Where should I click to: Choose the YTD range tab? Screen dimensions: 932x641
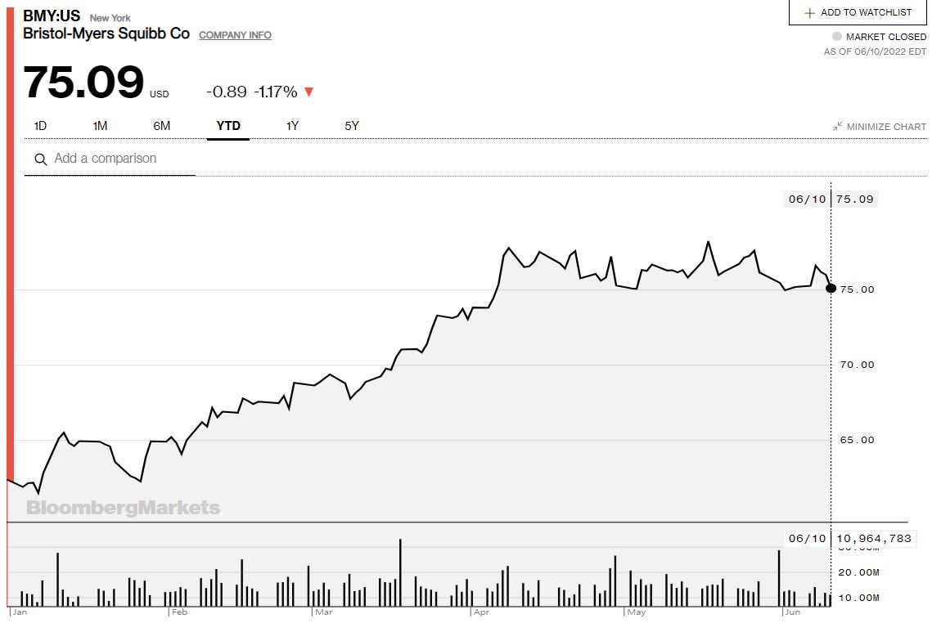[227, 126]
